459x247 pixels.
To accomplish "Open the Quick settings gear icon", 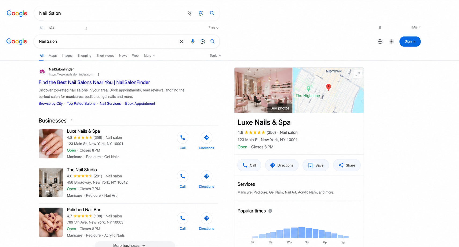I will 380,41.
